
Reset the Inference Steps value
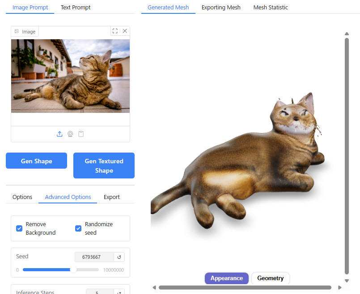point(119,293)
